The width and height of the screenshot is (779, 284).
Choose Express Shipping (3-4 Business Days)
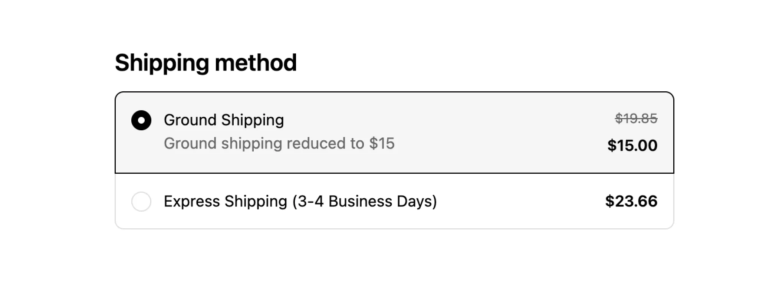300,201
